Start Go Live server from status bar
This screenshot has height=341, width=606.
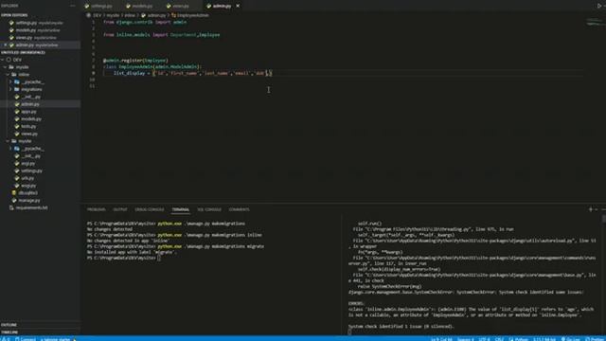pyautogui.click(x=570, y=339)
